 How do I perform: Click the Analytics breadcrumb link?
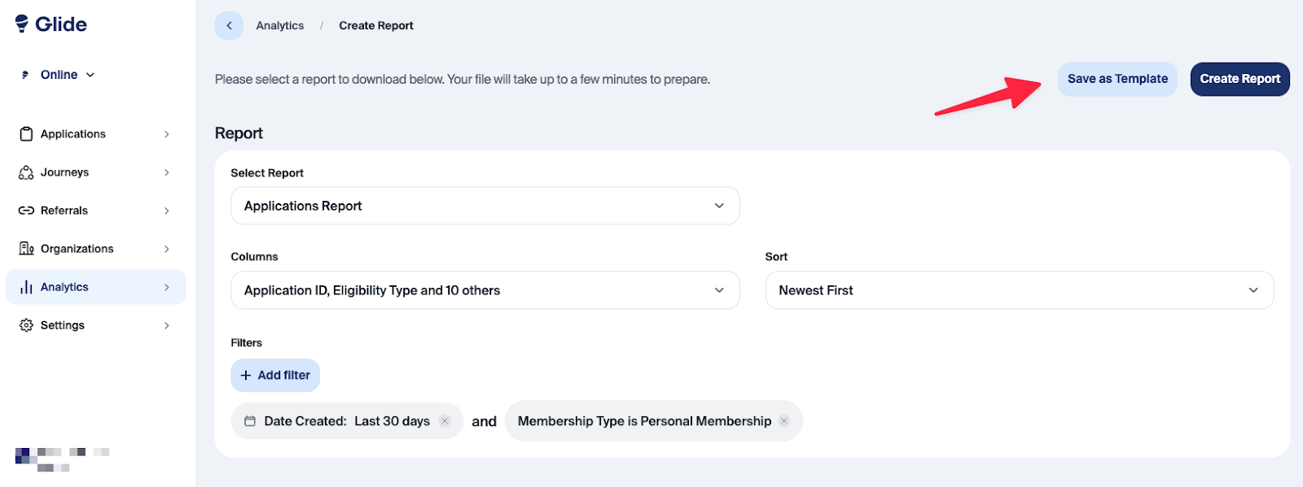pos(279,26)
